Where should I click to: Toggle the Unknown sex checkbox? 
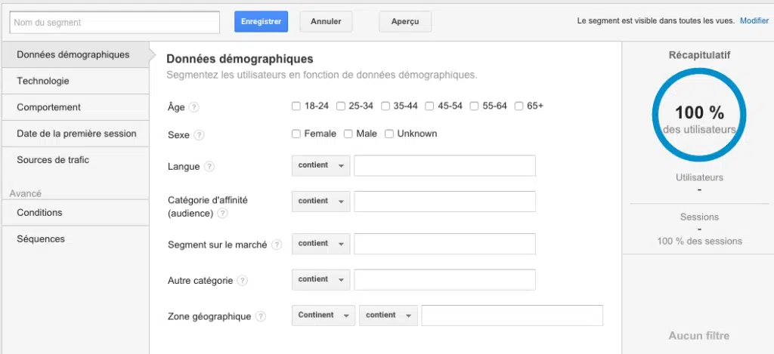pyautogui.click(x=389, y=134)
